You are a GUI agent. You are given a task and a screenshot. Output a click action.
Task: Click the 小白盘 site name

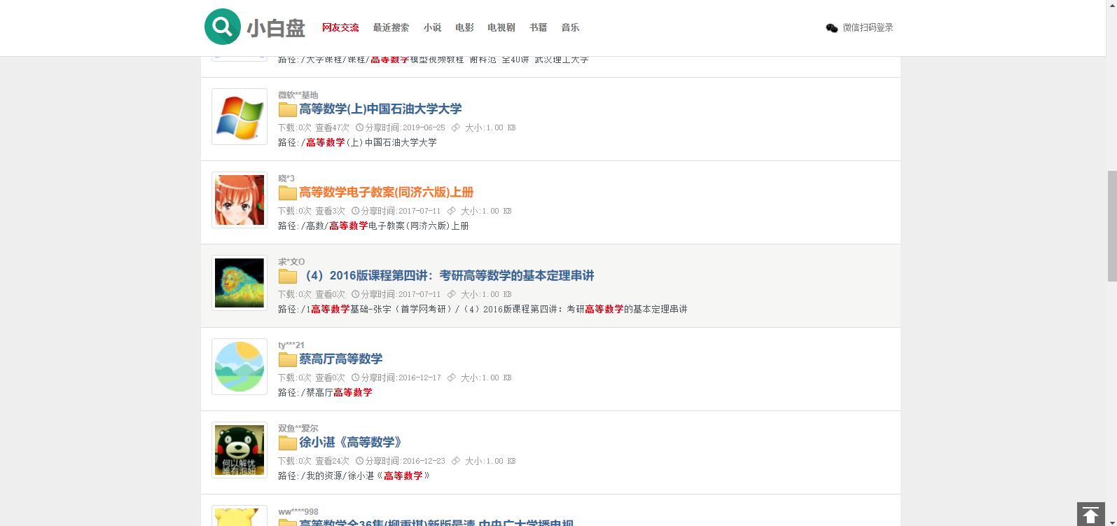[x=276, y=28]
